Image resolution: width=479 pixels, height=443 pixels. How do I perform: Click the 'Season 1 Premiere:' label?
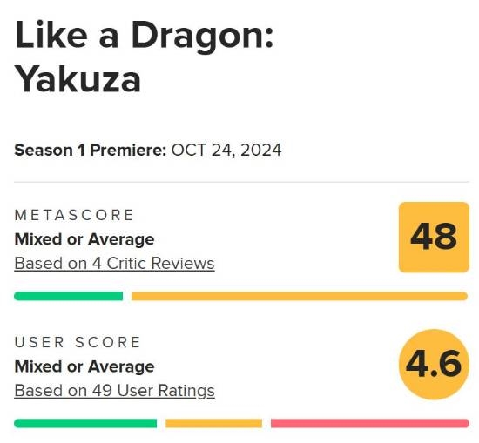click(x=90, y=151)
